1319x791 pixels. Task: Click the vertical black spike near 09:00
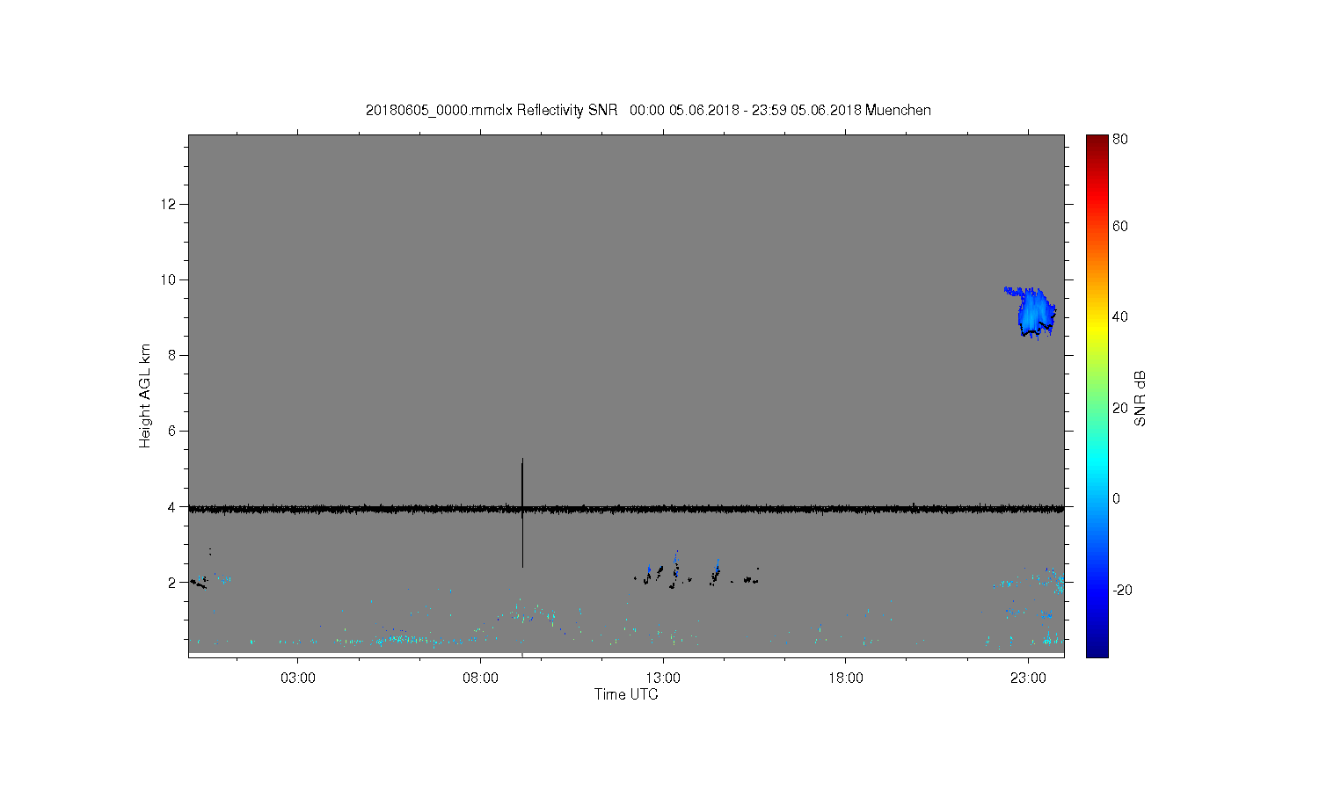coord(522,513)
